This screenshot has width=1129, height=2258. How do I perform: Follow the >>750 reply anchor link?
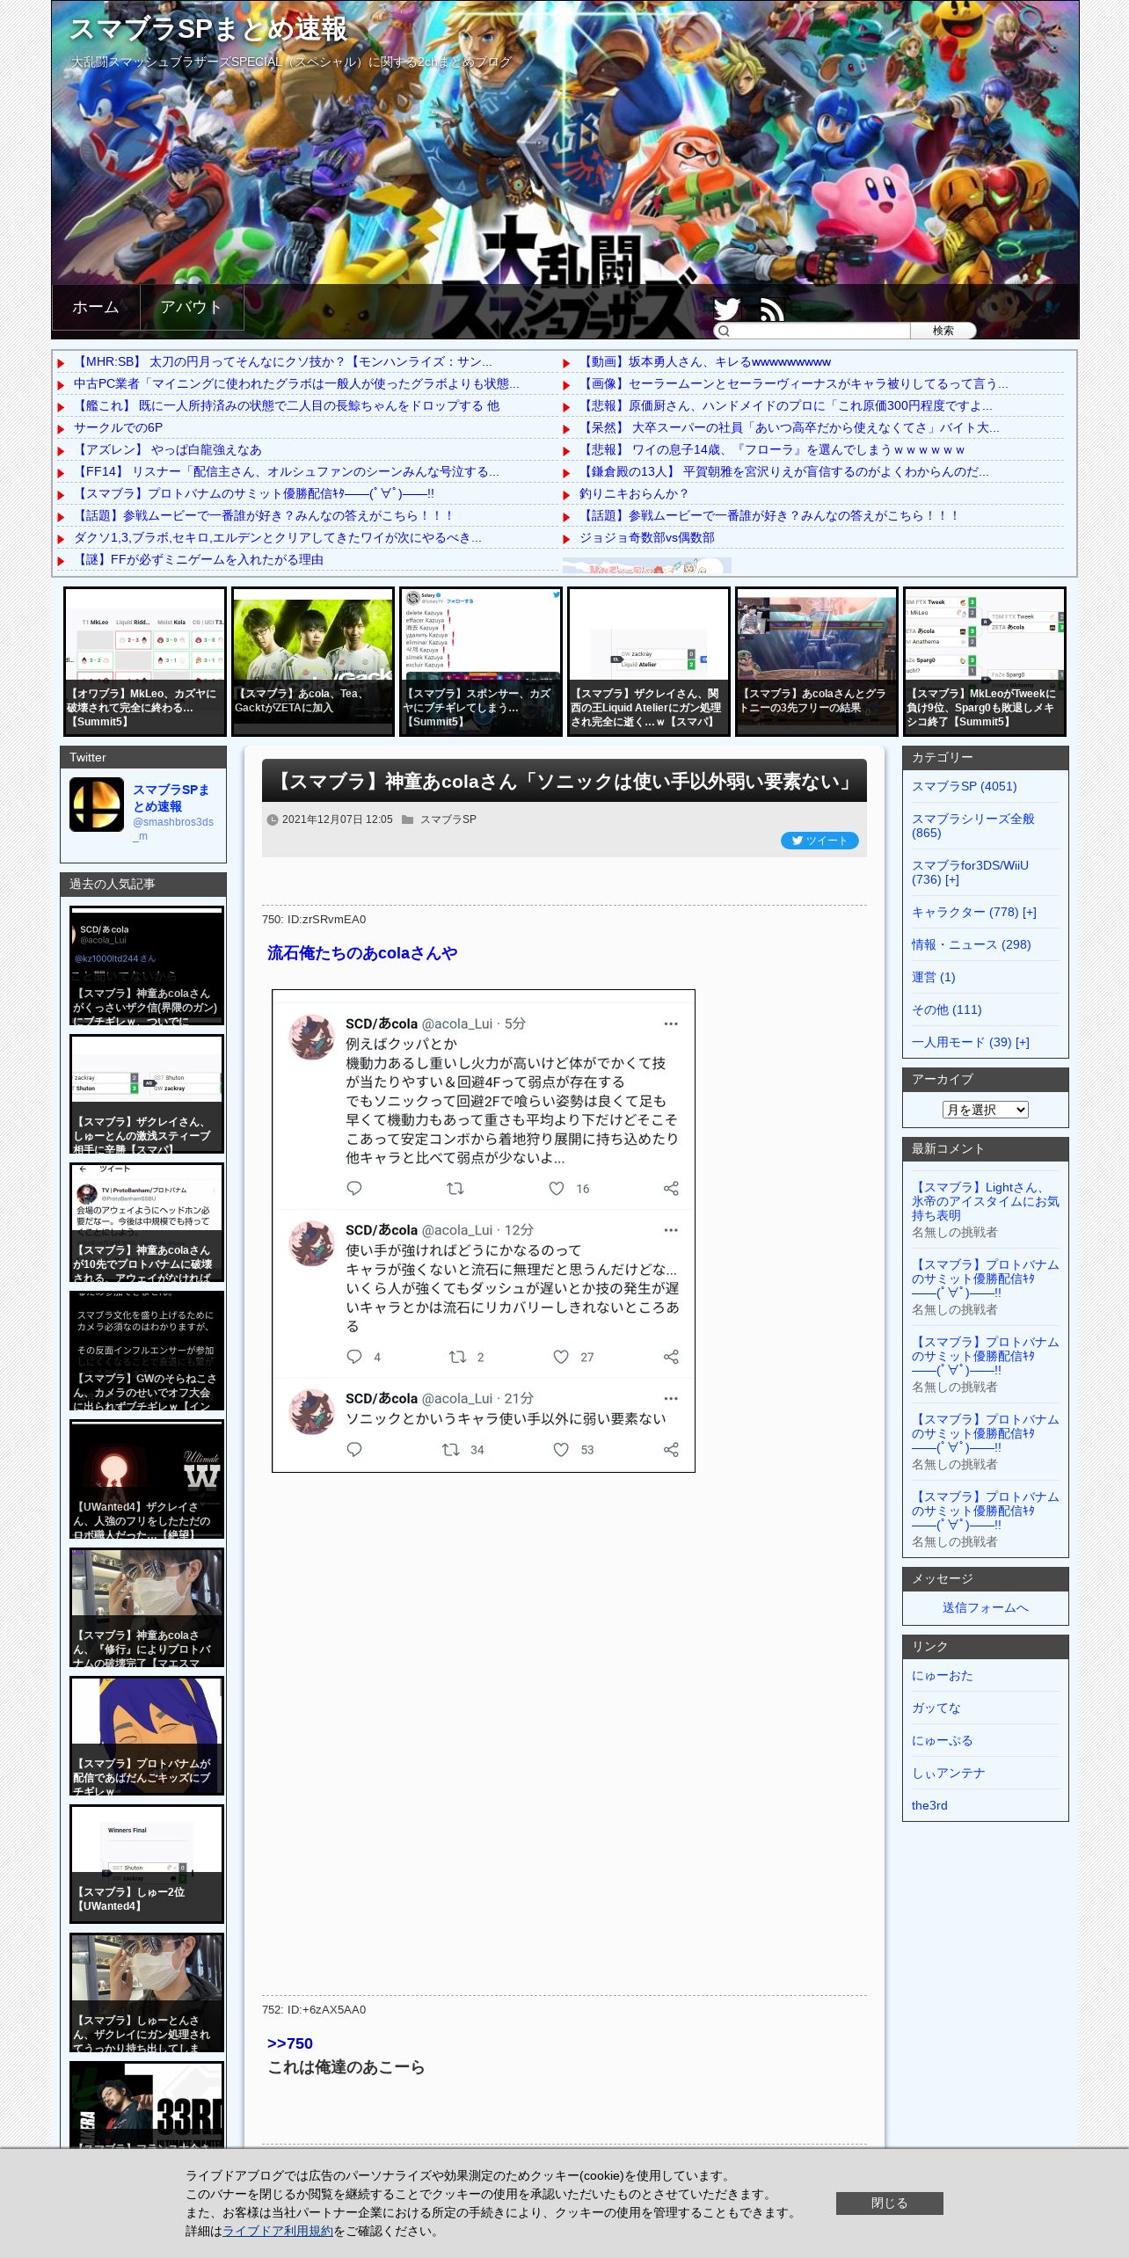(x=290, y=2043)
